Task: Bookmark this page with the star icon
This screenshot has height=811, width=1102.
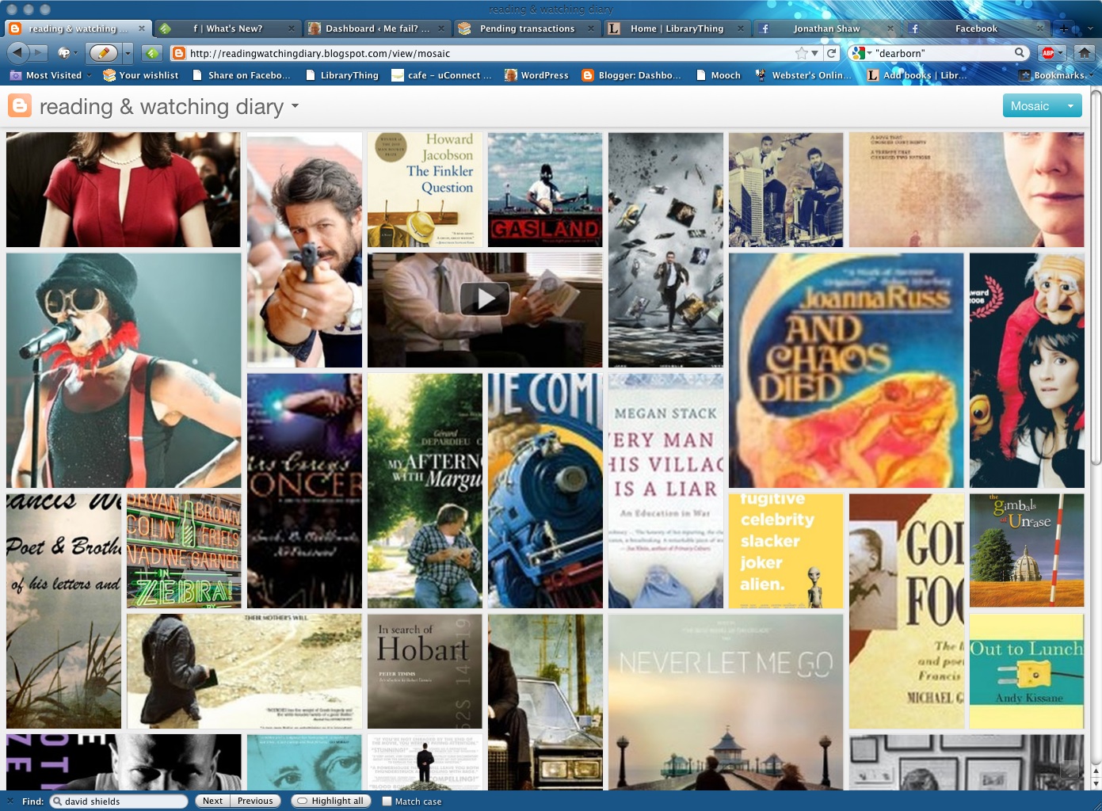Action: point(802,53)
